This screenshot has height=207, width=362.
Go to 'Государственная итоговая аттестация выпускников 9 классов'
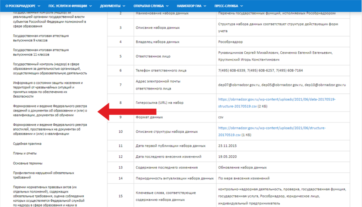(41, 38)
